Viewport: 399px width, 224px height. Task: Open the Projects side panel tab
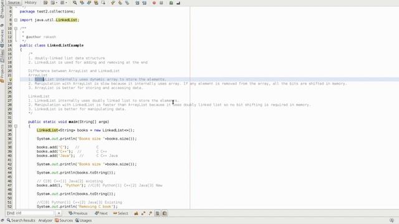pyautogui.click(x=2, y=73)
